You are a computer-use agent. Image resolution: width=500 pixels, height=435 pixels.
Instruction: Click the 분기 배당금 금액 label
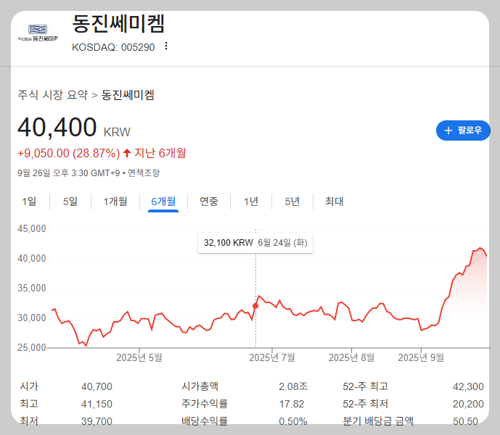(378, 421)
